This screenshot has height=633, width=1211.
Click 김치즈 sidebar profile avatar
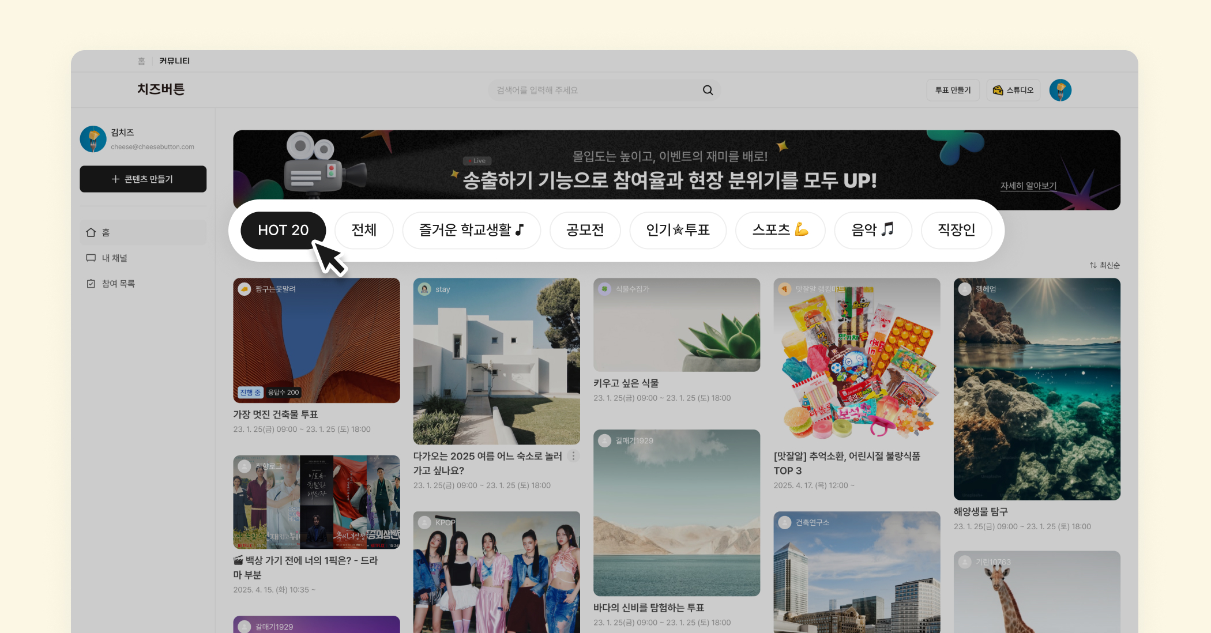pos(93,139)
